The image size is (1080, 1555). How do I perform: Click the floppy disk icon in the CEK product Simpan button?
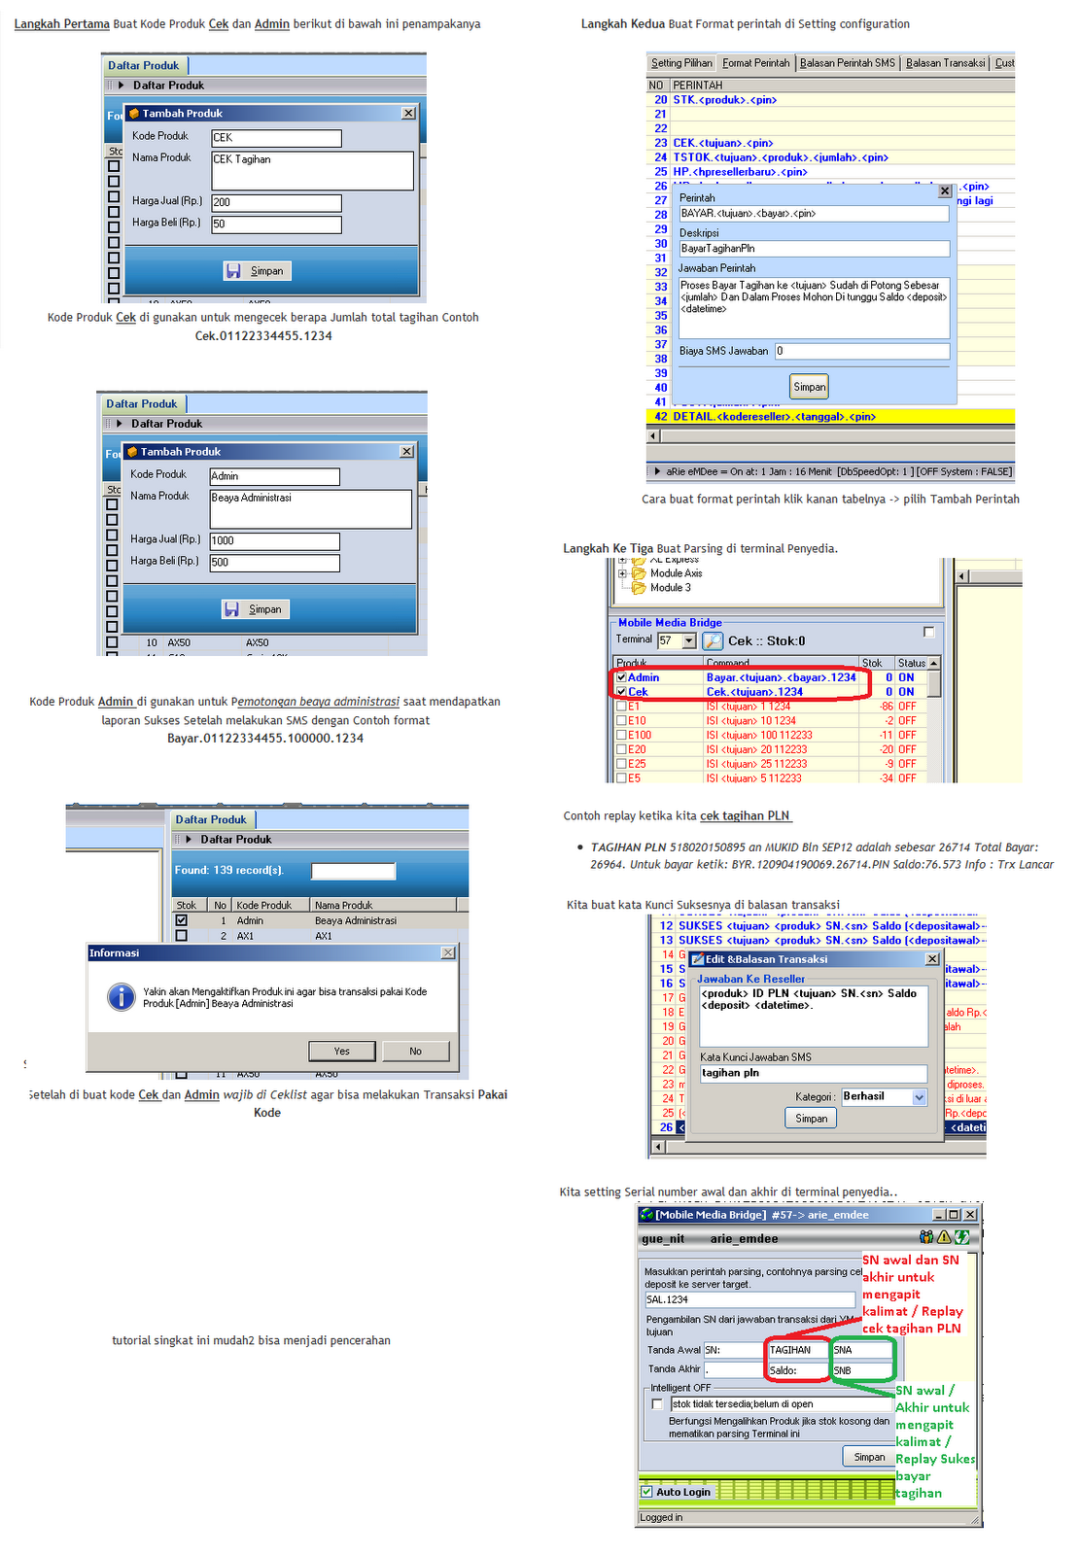(233, 271)
